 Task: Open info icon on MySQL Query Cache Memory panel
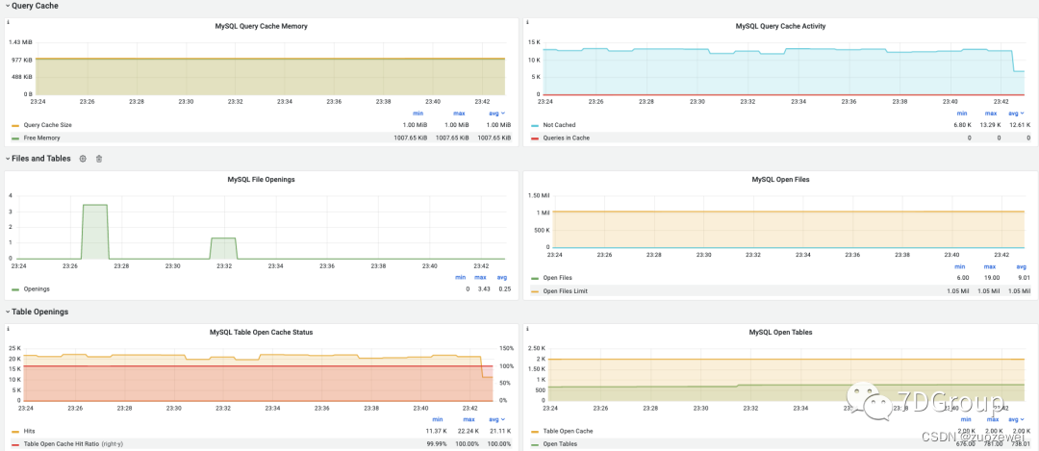coord(8,22)
